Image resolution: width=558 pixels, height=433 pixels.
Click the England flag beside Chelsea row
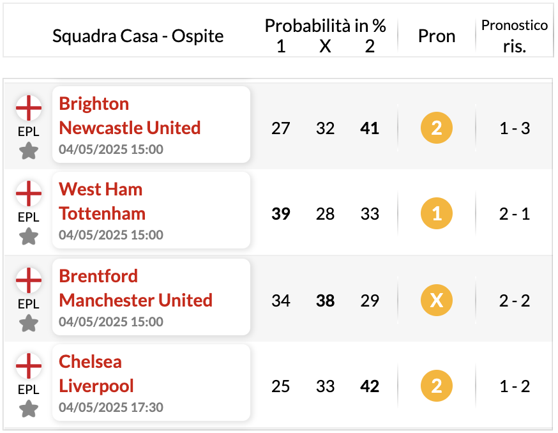[x=29, y=366]
